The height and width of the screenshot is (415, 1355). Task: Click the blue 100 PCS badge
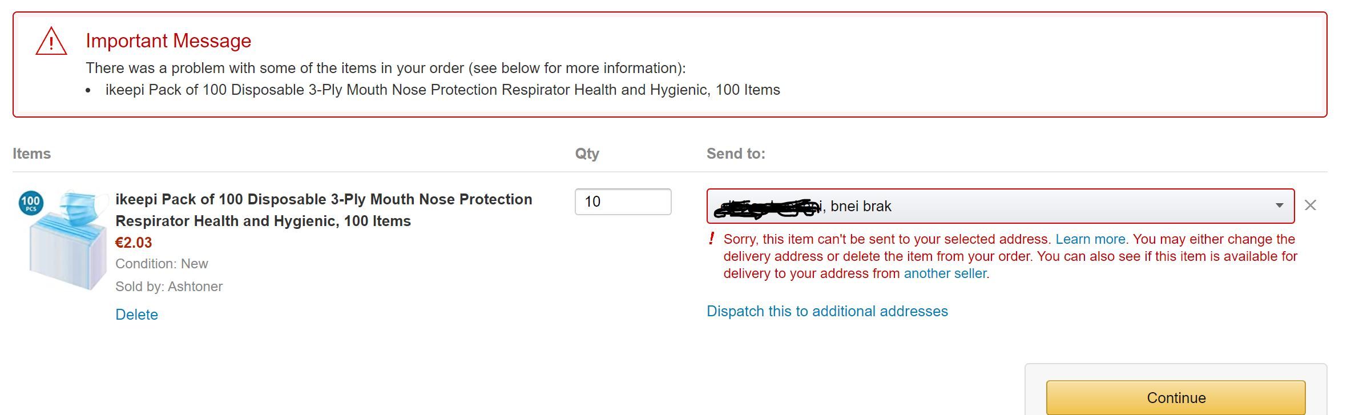[x=31, y=203]
